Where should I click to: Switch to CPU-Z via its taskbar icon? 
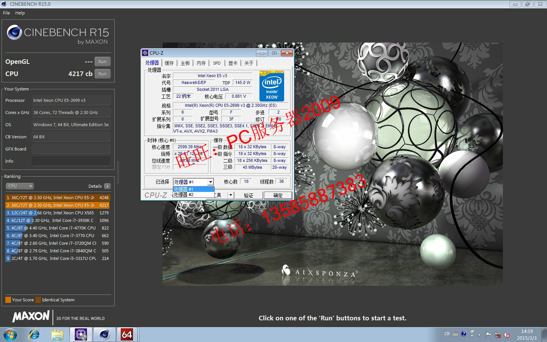click(x=81, y=335)
